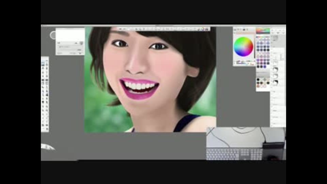
Task: Select the highlighted tool in the left toolbox
Action: (43, 64)
